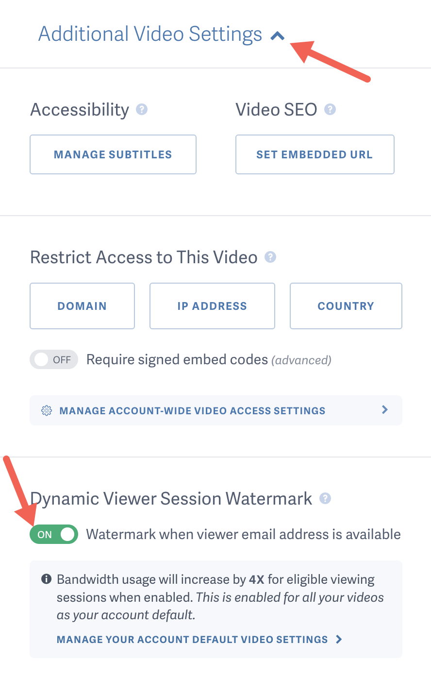Open Manage Subtitles
Viewport: 431px width, 677px height.
pyautogui.click(x=113, y=154)
